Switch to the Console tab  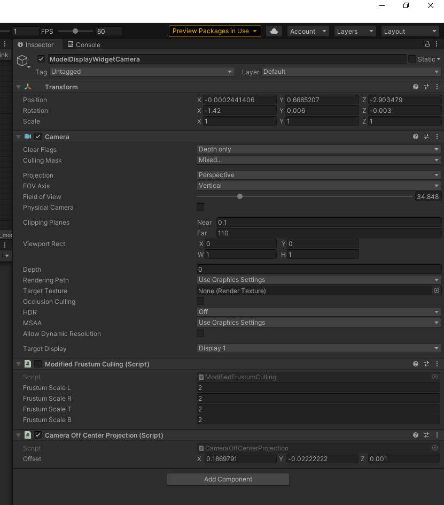coord(84,45)
